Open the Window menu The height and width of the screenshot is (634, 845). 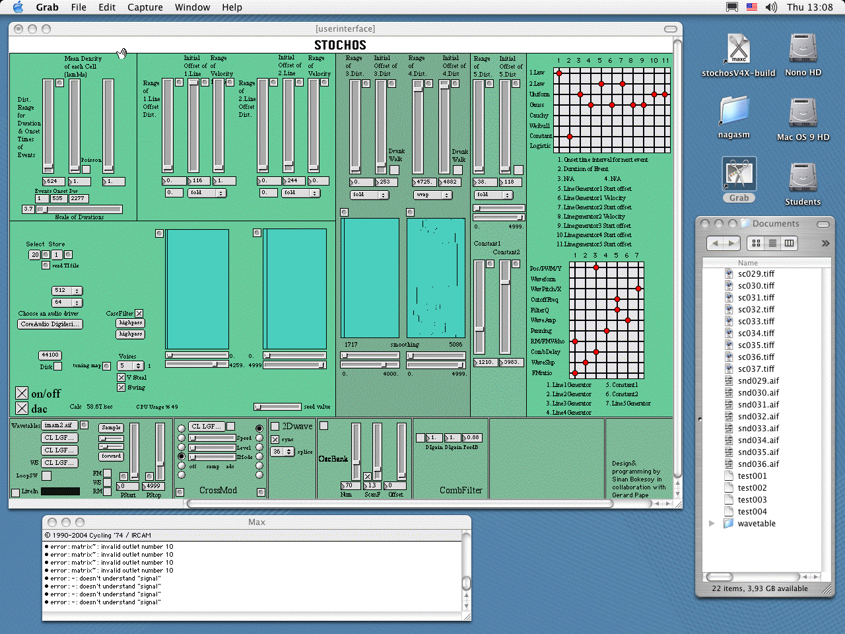pos(192,7)
